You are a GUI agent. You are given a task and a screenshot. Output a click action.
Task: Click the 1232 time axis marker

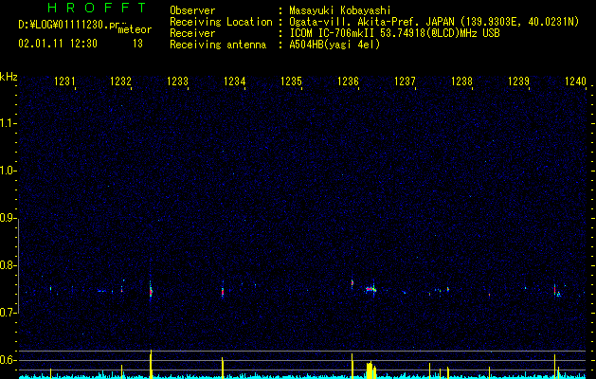(120, 81)
